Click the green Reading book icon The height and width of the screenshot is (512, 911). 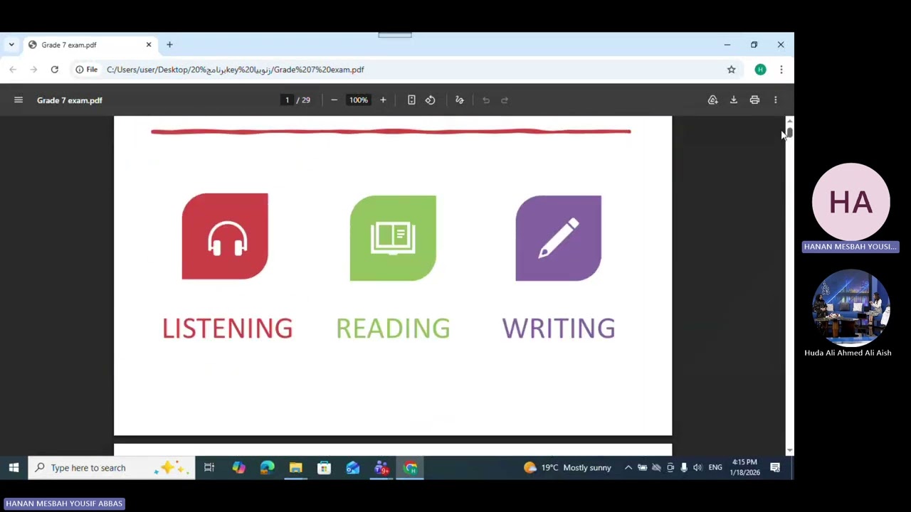click(393, 238)
